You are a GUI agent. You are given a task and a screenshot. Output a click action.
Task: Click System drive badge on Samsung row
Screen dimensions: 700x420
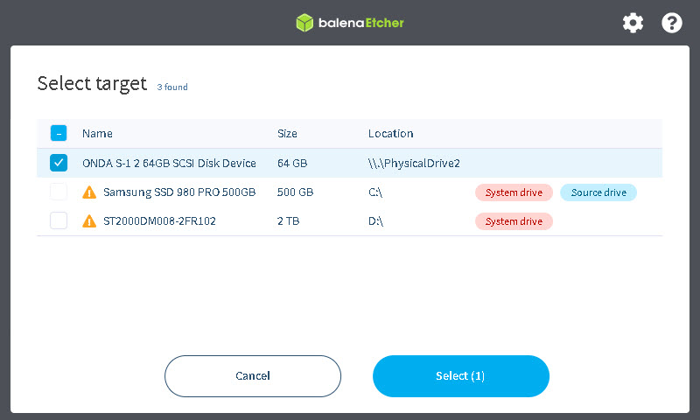coord(514,192)
